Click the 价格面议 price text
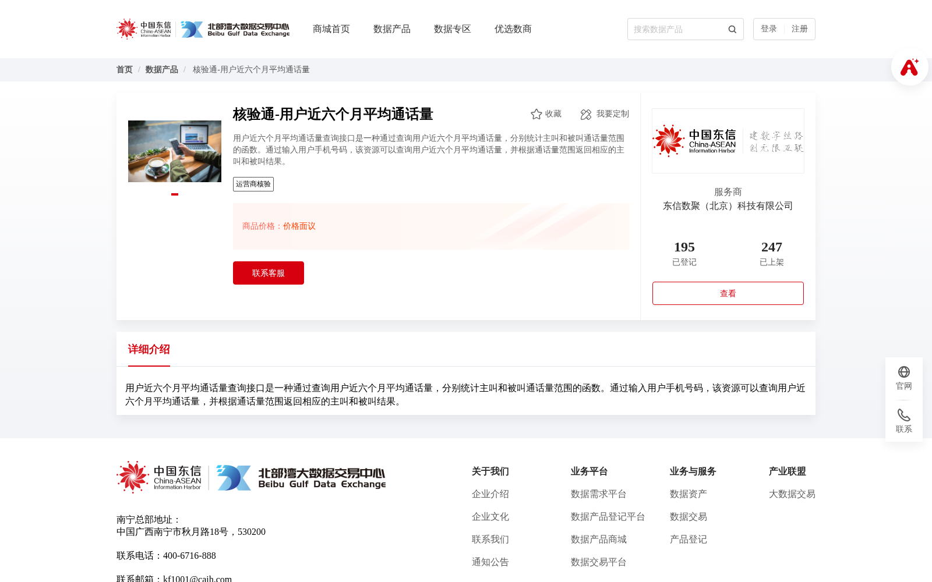Image resolution: width=932 pixels, height=582 pixels. (x=299, y=226)
